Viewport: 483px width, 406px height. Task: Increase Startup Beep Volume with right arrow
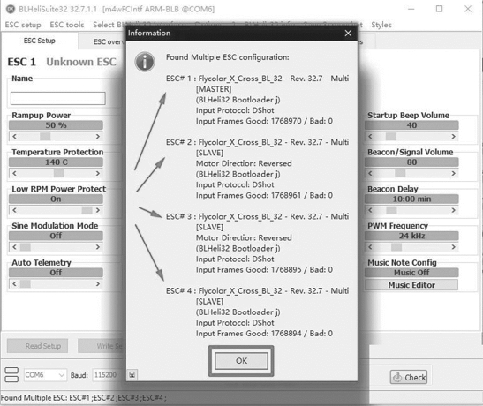pos(454,136)
